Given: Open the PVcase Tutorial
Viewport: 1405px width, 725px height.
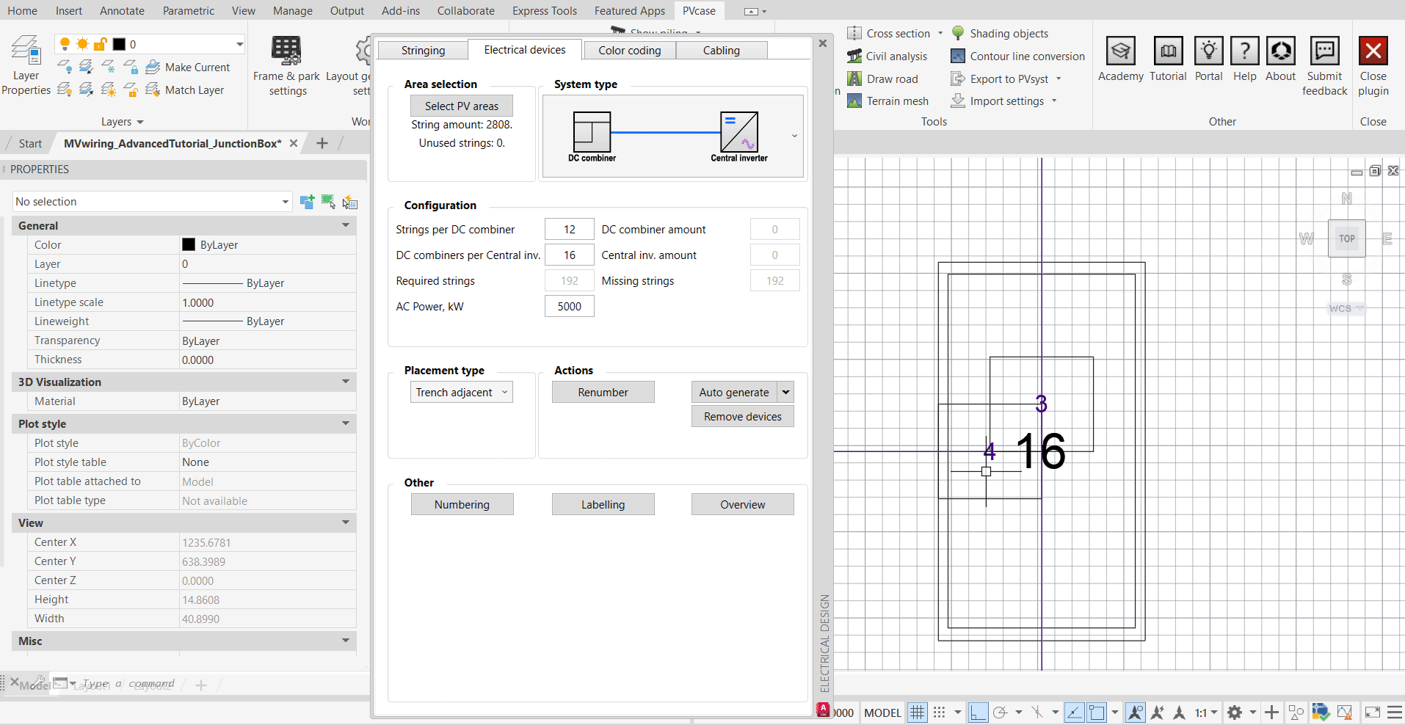Looking at the screenshot, I should [x=1168, y=59].
